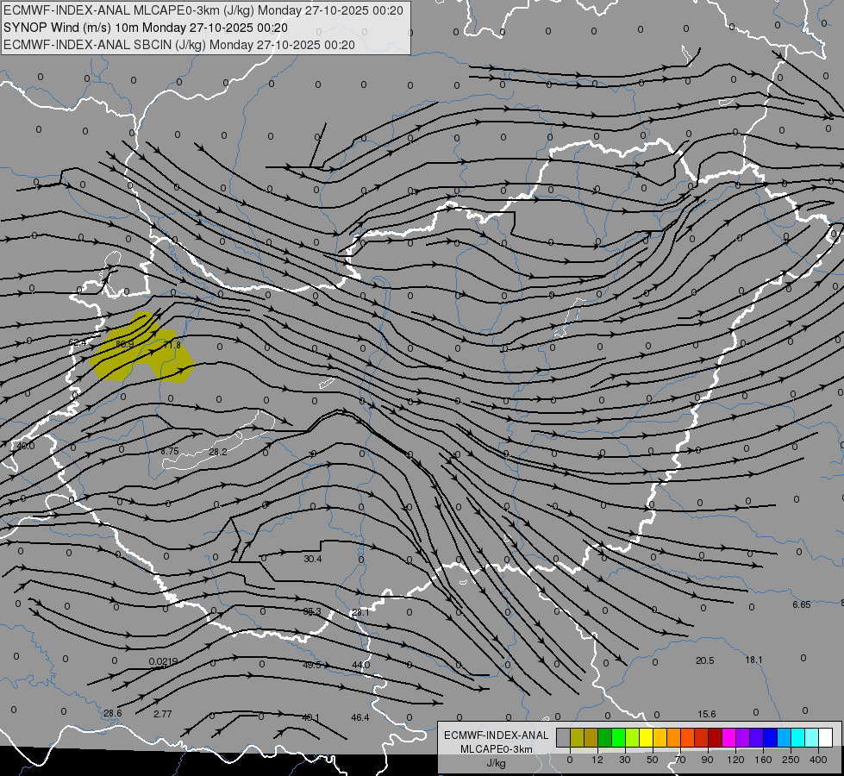Click the 28.6 map value
The width and height of the screenshot is (844, 776).
pos(112,714)
